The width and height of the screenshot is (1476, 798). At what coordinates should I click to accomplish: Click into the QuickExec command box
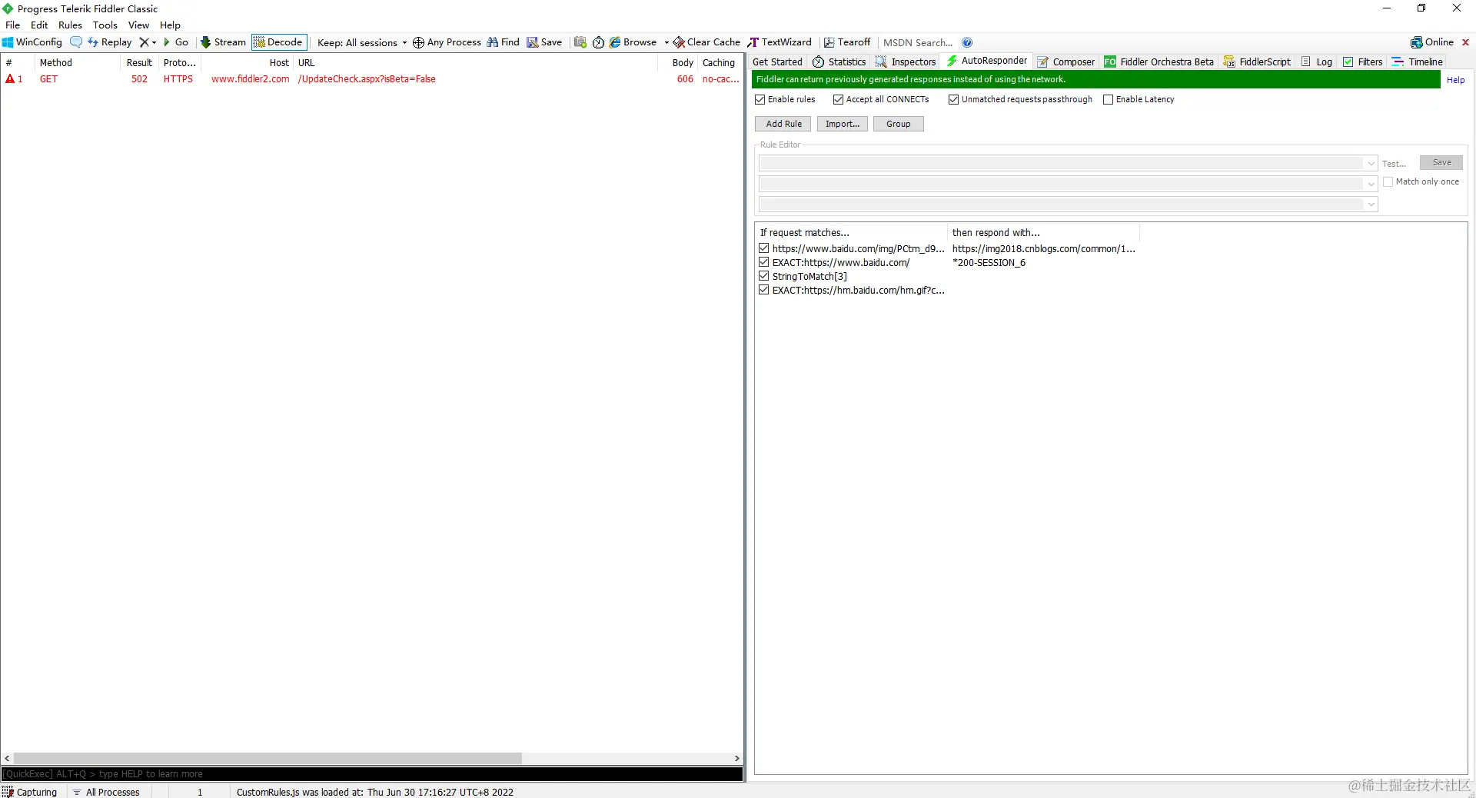pos(372,774)
